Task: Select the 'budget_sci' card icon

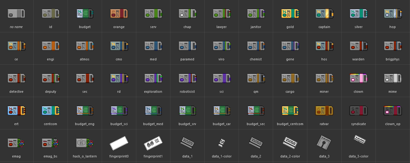Action: click(119, 111)
